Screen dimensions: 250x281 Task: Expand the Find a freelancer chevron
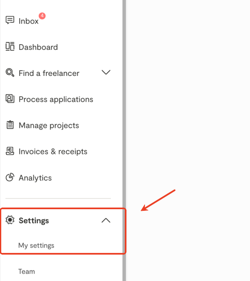click(106, 73)
